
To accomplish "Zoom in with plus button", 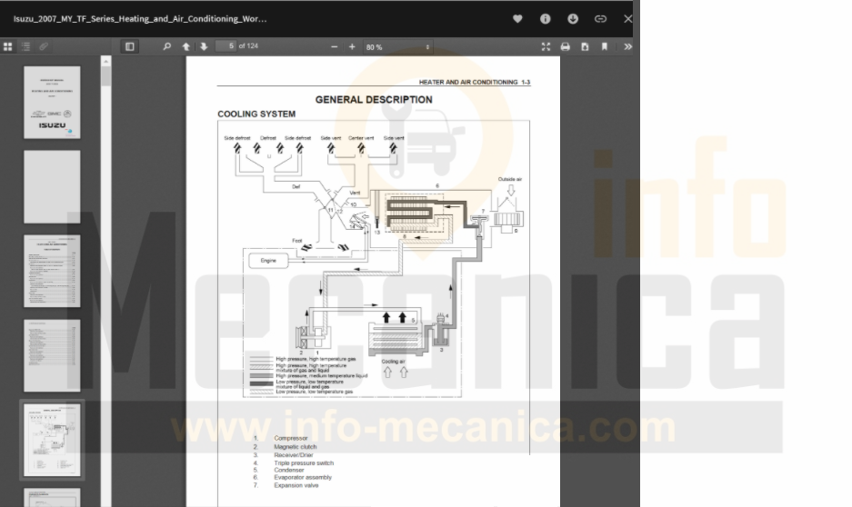I will [352, 46].
